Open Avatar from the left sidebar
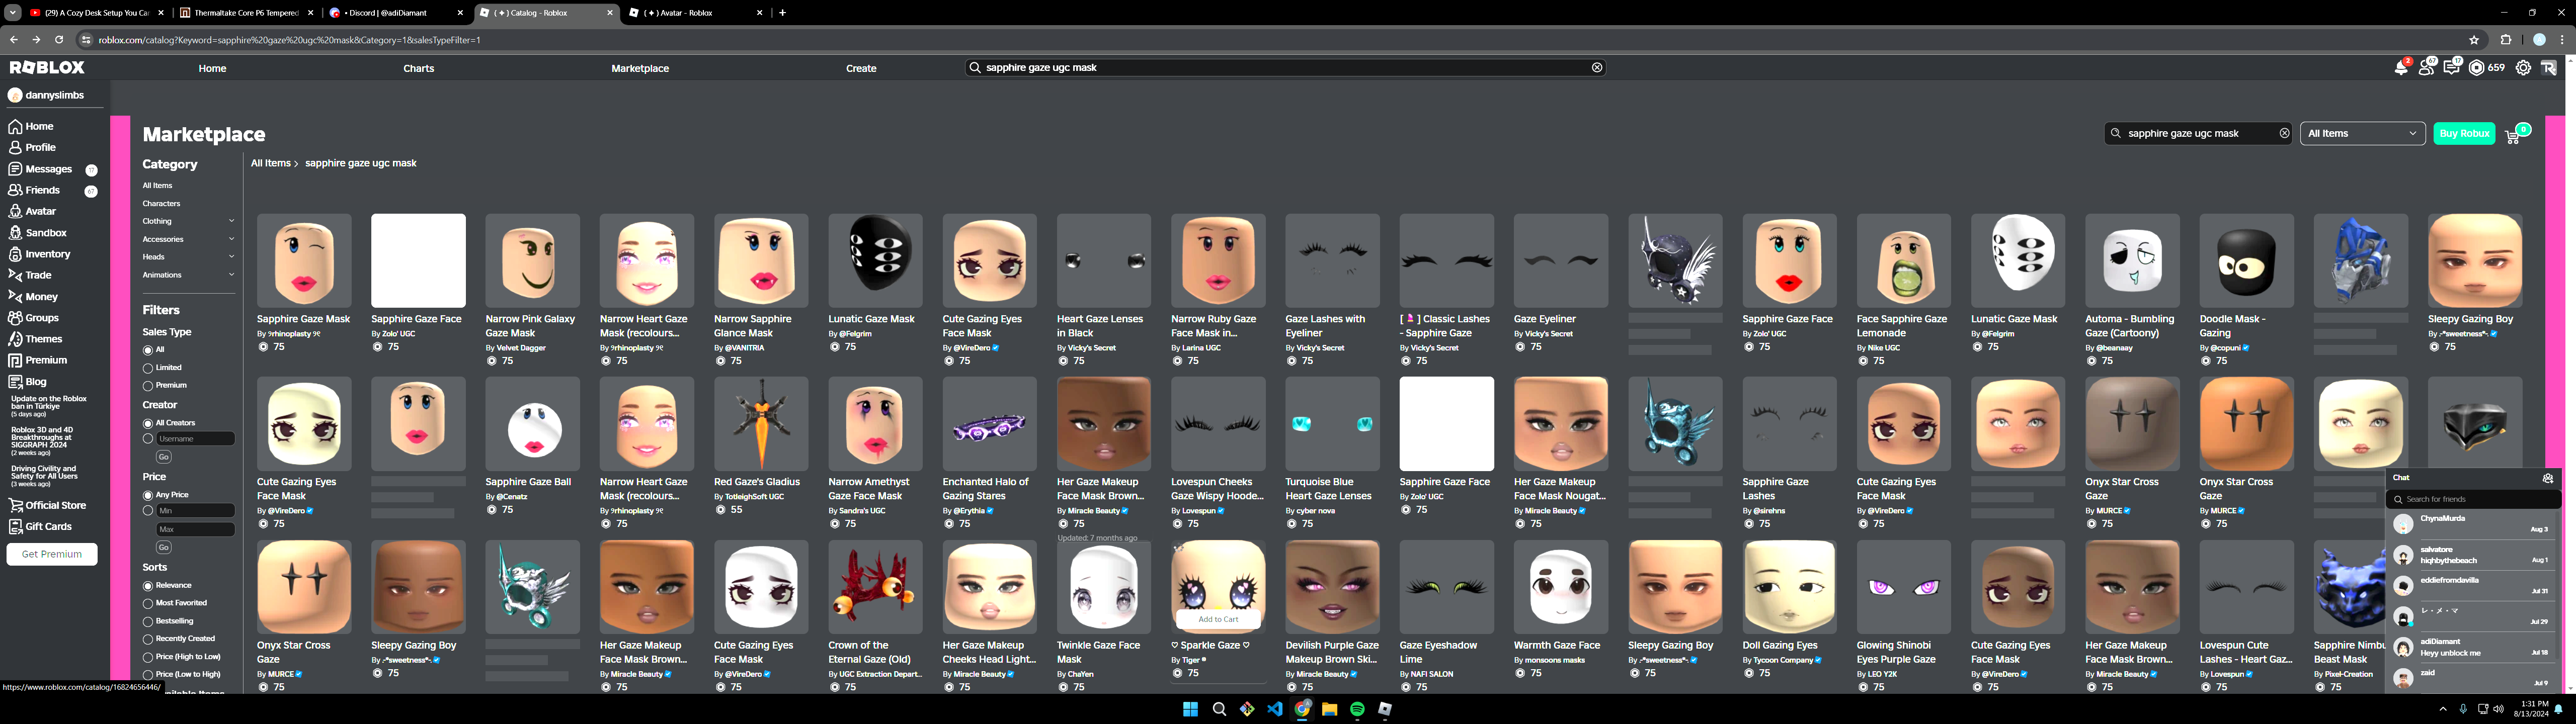Screen dimensions: 2576x724 [40, 212]
